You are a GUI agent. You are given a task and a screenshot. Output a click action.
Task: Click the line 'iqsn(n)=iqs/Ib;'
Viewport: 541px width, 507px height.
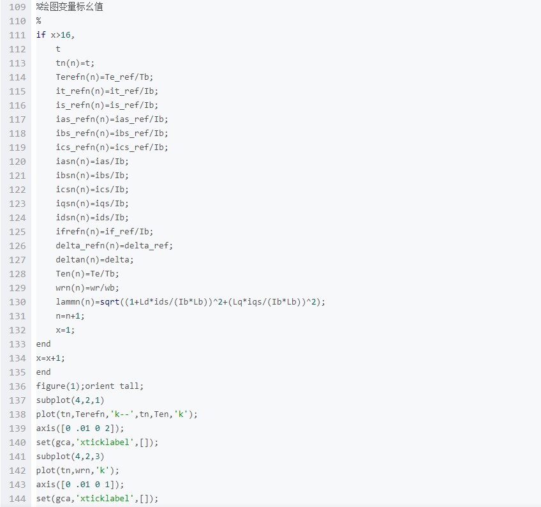click(92, 204)
